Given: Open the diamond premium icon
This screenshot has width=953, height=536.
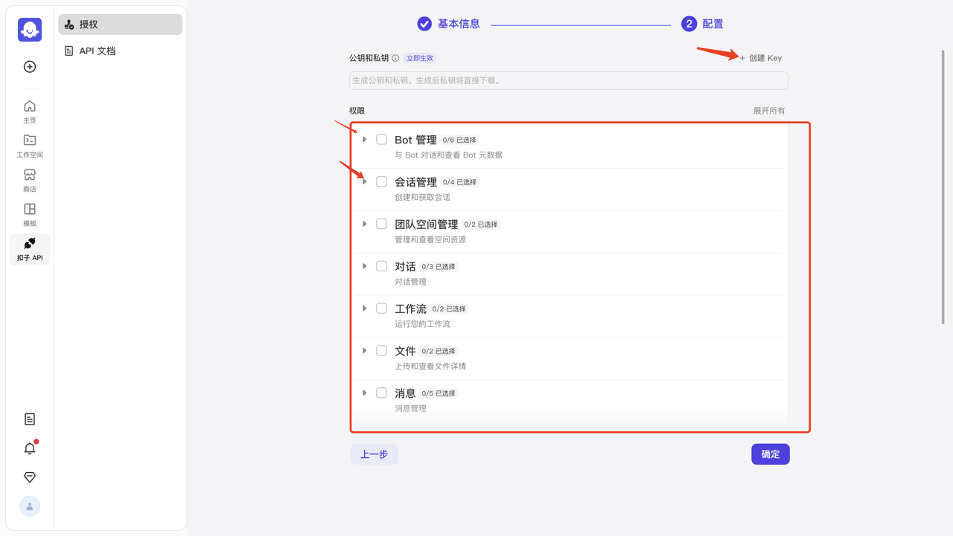Looking at the screenshot, I should [30, 477].
